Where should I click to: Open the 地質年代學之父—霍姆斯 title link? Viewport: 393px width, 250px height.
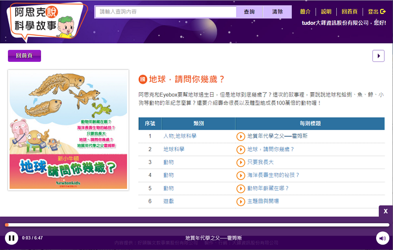coord(277,136)
